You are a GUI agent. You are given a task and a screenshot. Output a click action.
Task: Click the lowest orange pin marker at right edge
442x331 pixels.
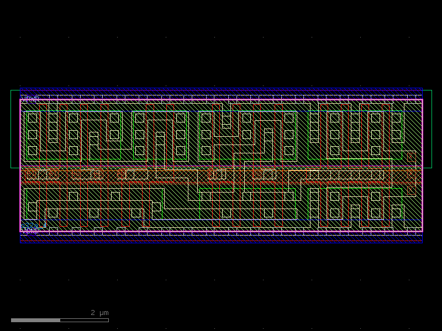(x=412, y=189)
